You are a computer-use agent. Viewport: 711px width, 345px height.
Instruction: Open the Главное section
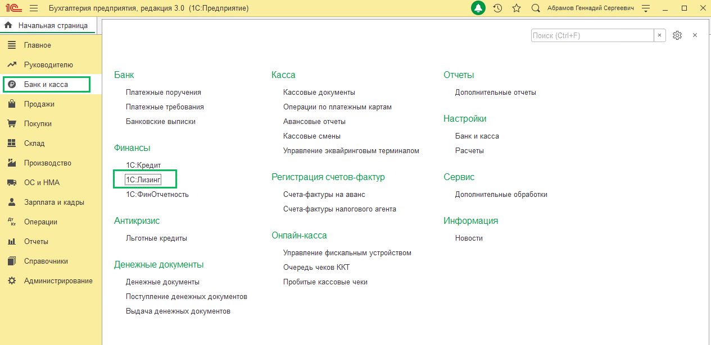tap(38, 45)
